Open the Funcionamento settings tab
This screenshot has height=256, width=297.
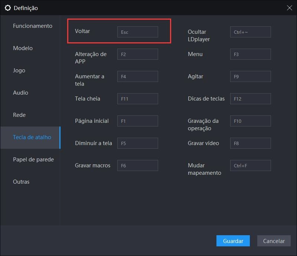click(32, 26)
